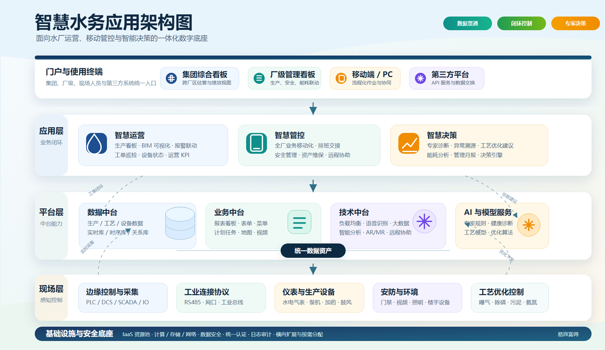The image size is (605, 350).
Task: Select the 平台层 layer label
Action: (51, 212)
